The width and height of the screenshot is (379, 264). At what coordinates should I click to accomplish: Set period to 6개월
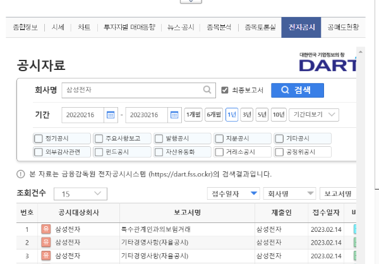(214, 115)
